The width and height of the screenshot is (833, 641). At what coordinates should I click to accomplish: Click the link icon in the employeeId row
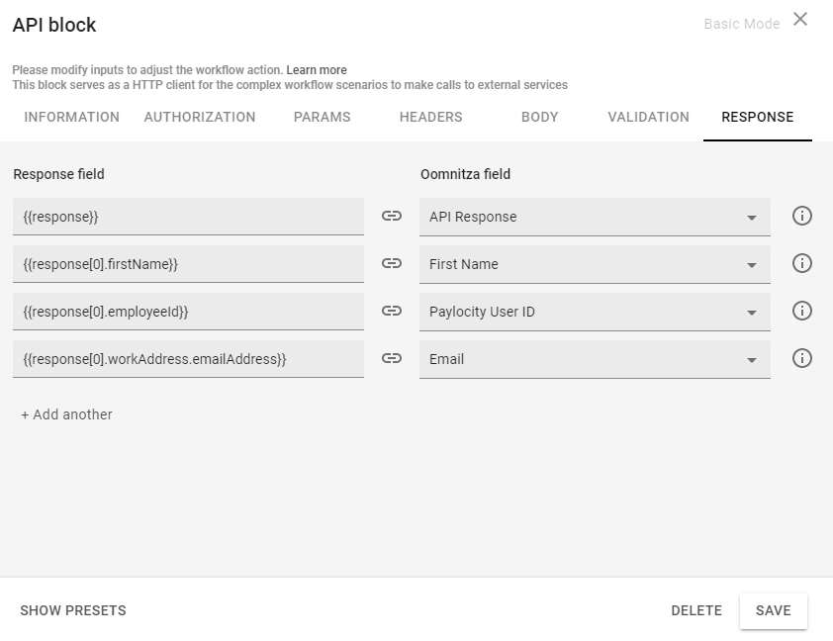[392, 312]
